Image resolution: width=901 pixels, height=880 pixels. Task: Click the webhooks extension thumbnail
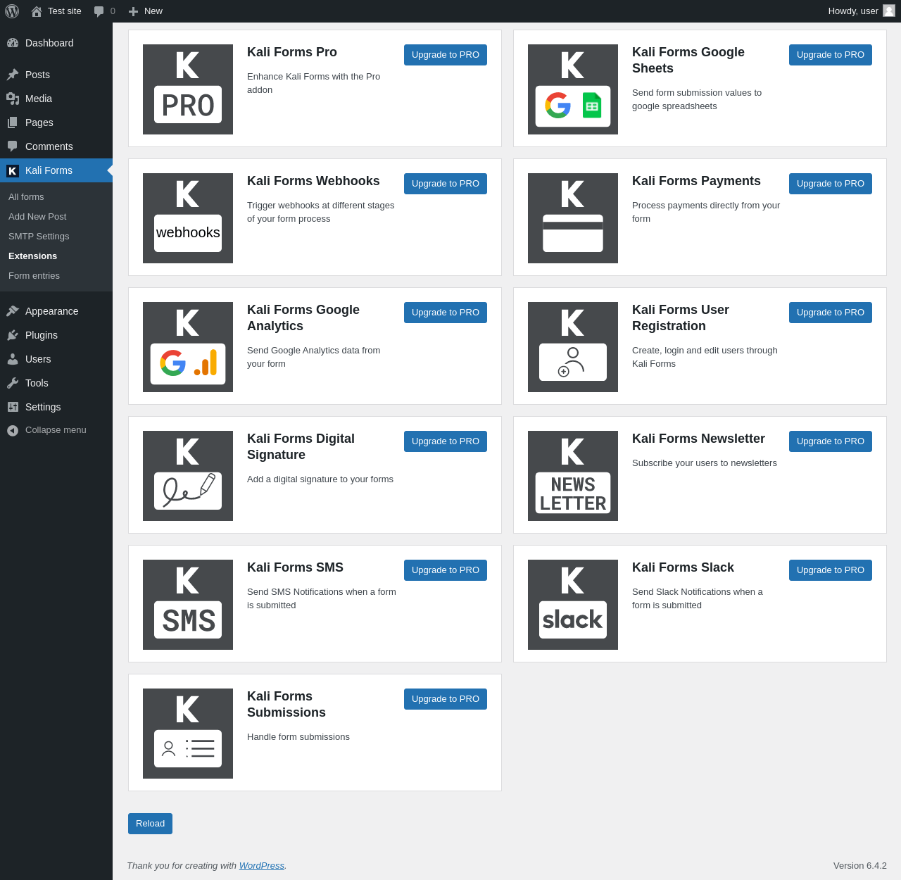(x=188, y=218)
